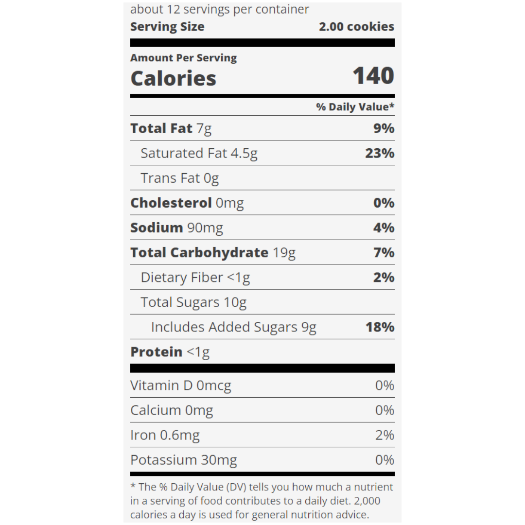Click the Total Sugars 10g line
Screen dimensions: 525x525
pos(193,302)
